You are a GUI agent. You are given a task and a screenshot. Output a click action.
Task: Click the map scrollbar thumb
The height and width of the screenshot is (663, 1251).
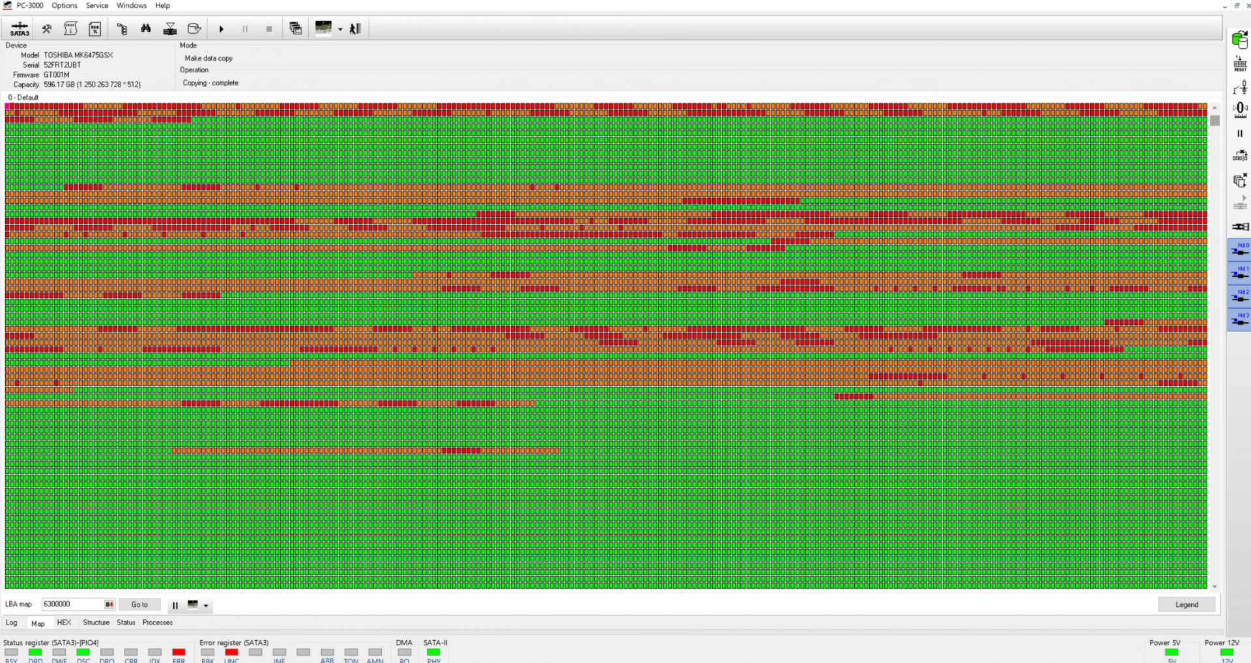click(1215, 120)
